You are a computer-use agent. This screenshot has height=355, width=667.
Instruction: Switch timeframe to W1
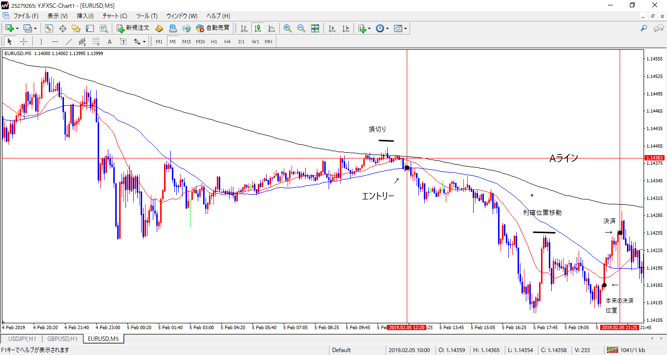255,41
